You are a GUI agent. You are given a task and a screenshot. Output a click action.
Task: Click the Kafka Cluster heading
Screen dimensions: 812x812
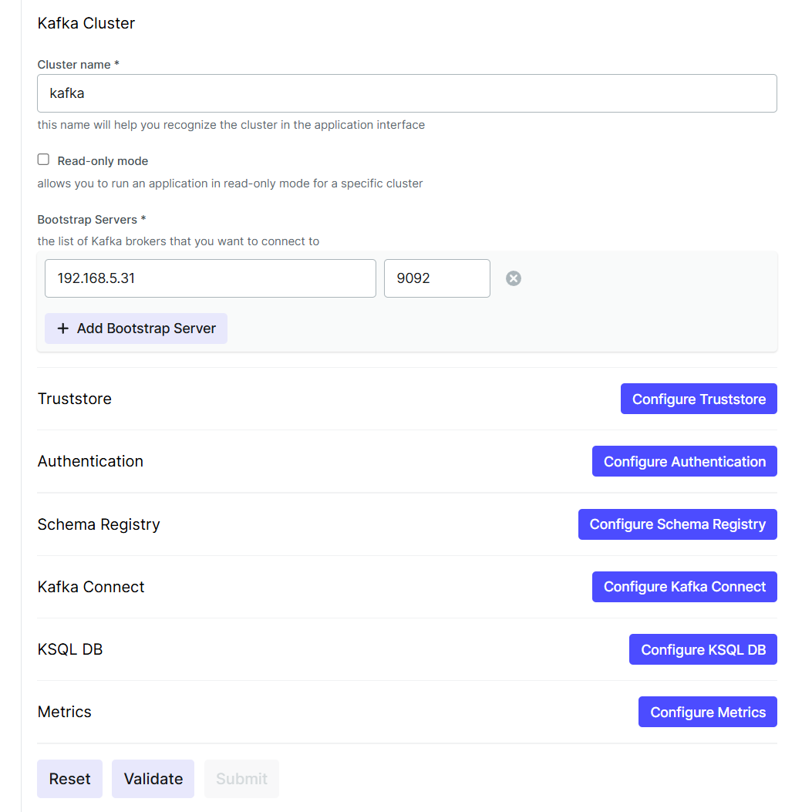[86, 23]
